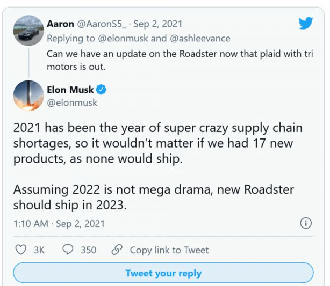Open the Elon Musk display name
Viewport: 330px width, 286px height.
coord(70,90)
